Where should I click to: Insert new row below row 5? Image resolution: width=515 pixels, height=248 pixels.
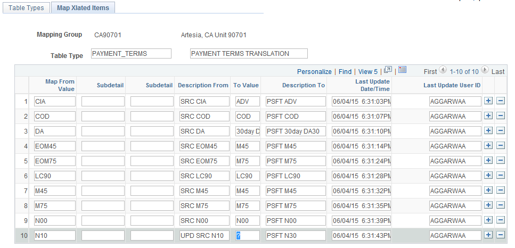[488, 161]
